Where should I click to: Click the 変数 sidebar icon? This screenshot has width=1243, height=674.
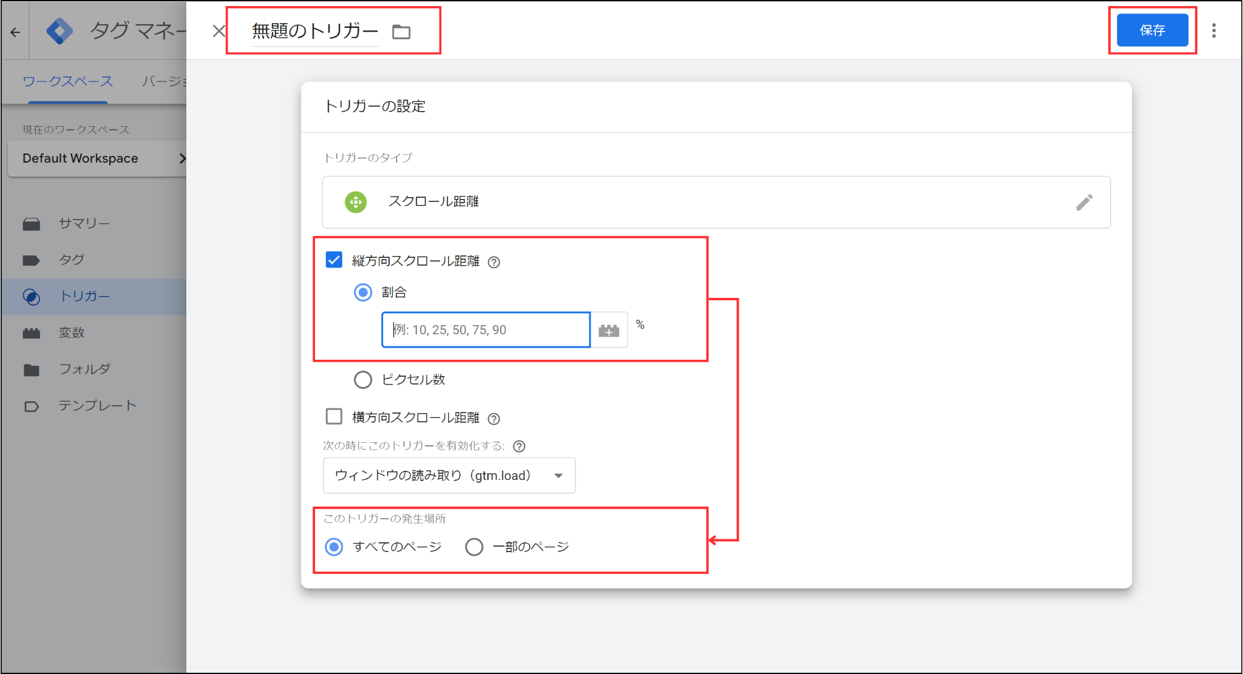tap(32, 333)
